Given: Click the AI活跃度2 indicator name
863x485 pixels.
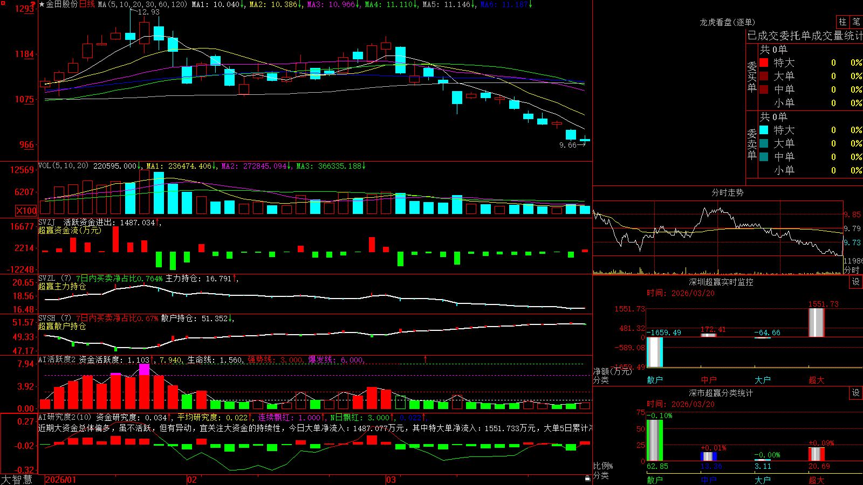Looking at the screenshot, I should 57,359.
